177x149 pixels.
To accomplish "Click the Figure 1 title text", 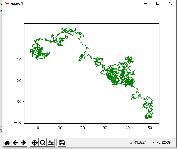I will click(17, 4).
